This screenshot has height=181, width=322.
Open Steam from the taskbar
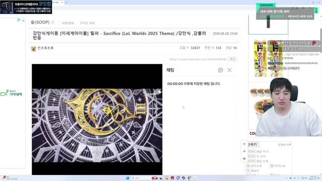183,178
